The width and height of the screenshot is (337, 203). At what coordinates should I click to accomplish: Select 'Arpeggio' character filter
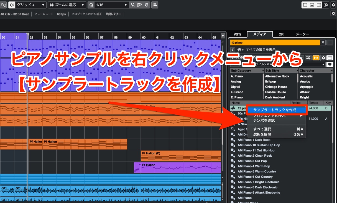point(307,87)
